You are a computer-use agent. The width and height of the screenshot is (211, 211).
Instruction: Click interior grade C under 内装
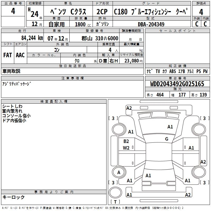(x=205, y=24)
